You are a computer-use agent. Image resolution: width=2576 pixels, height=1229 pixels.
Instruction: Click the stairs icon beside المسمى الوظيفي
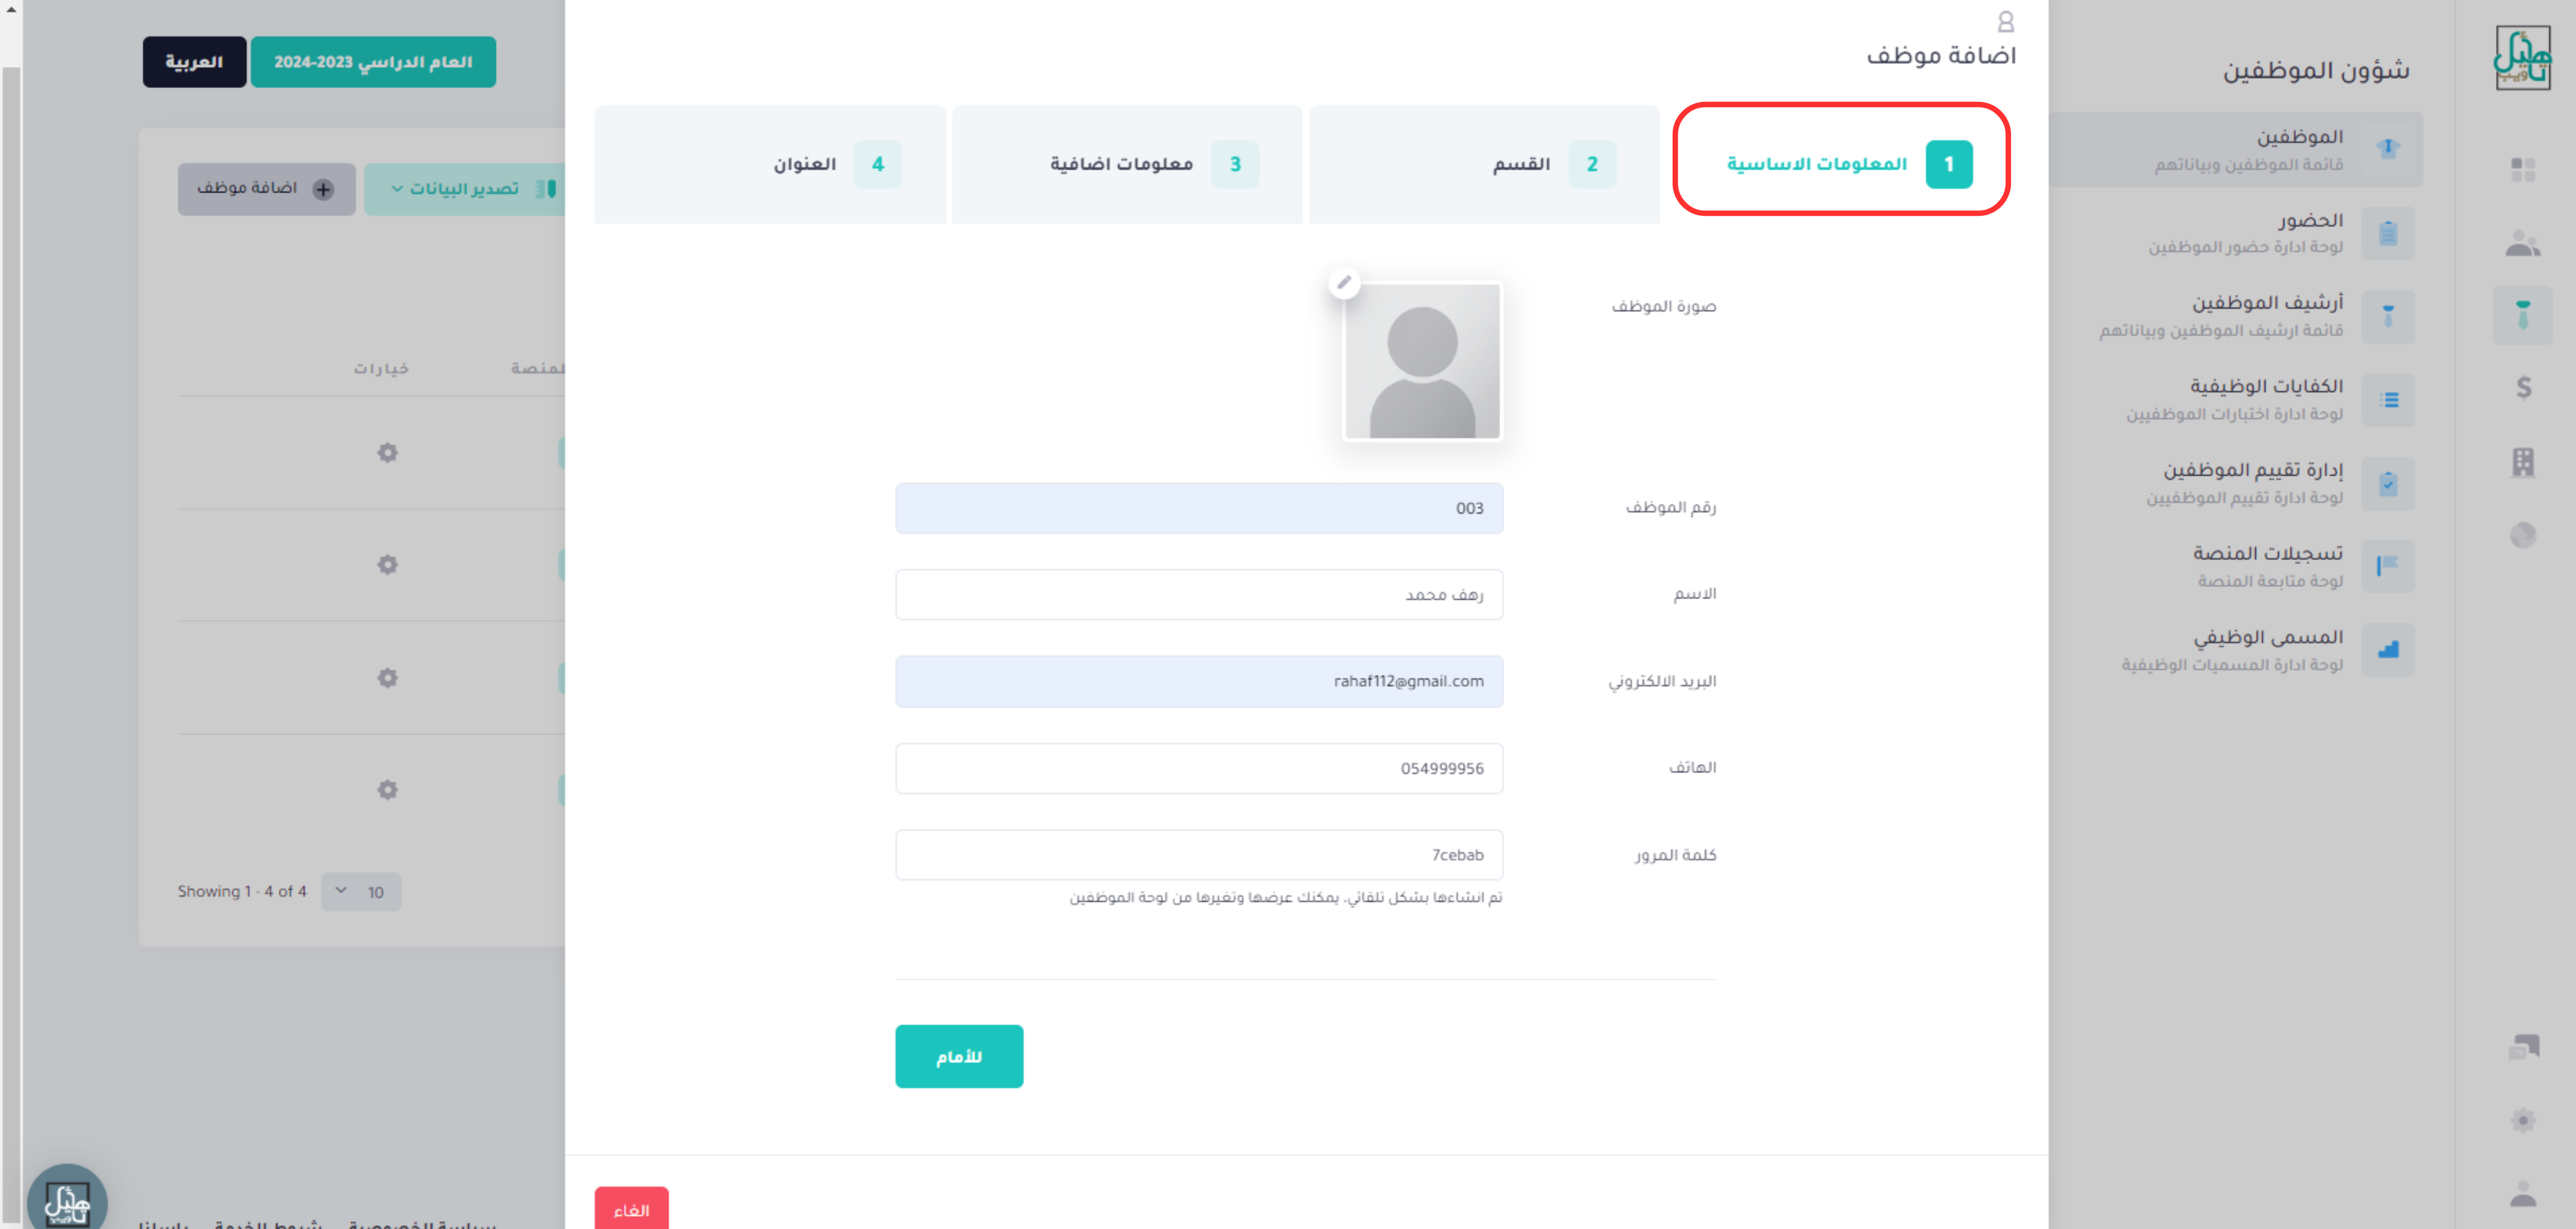tap(2388, 650)
